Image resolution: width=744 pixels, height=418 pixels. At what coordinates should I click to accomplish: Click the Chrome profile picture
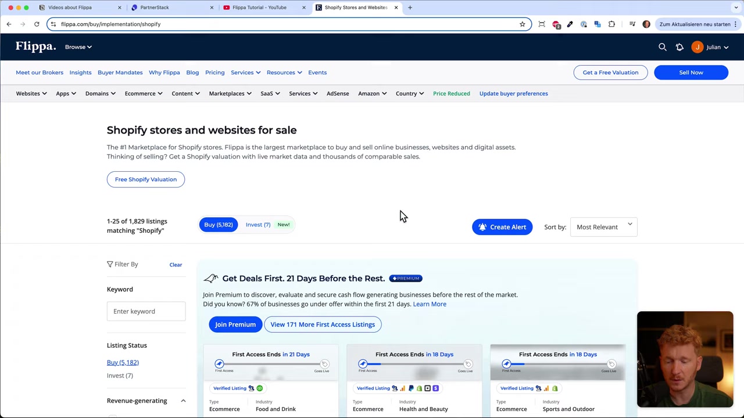646,24
